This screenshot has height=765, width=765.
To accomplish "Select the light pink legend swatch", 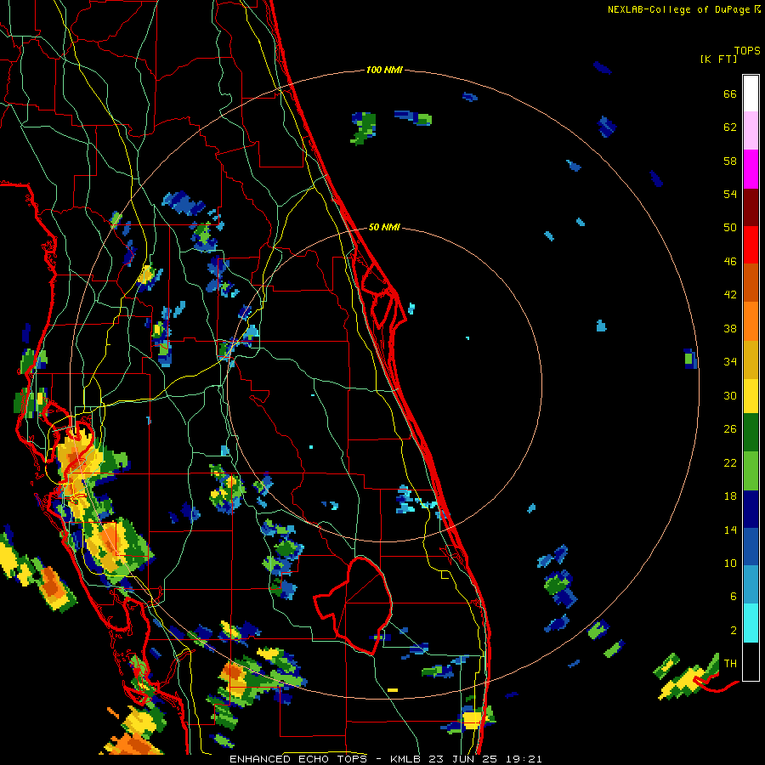I will (751, 131).
